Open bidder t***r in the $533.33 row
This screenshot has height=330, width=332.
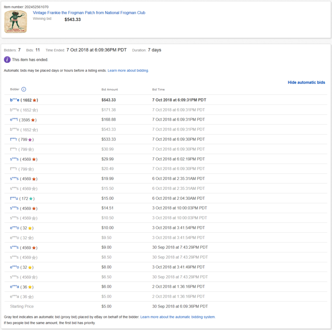tap(13, 140)
